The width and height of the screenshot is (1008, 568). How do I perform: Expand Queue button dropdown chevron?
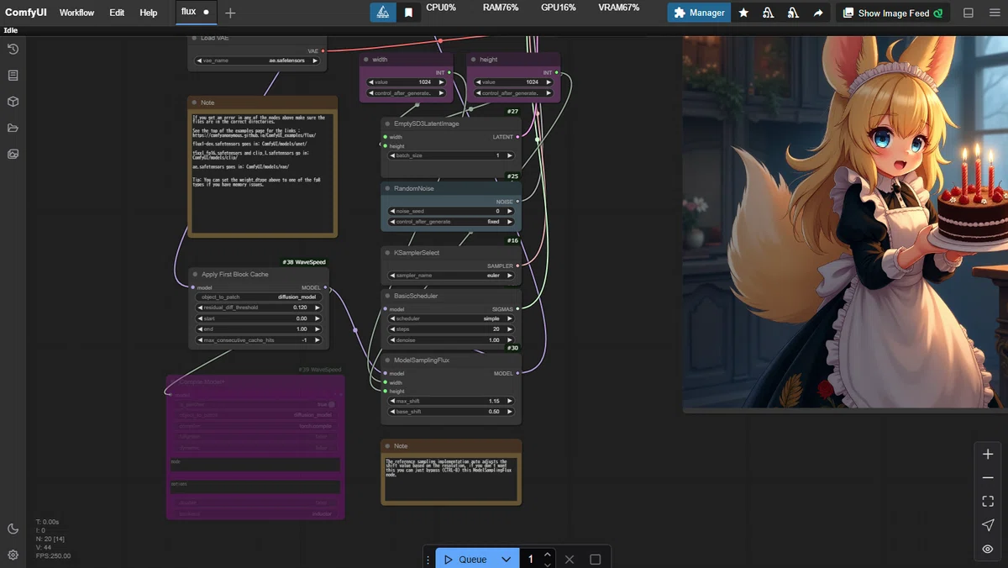506,560
